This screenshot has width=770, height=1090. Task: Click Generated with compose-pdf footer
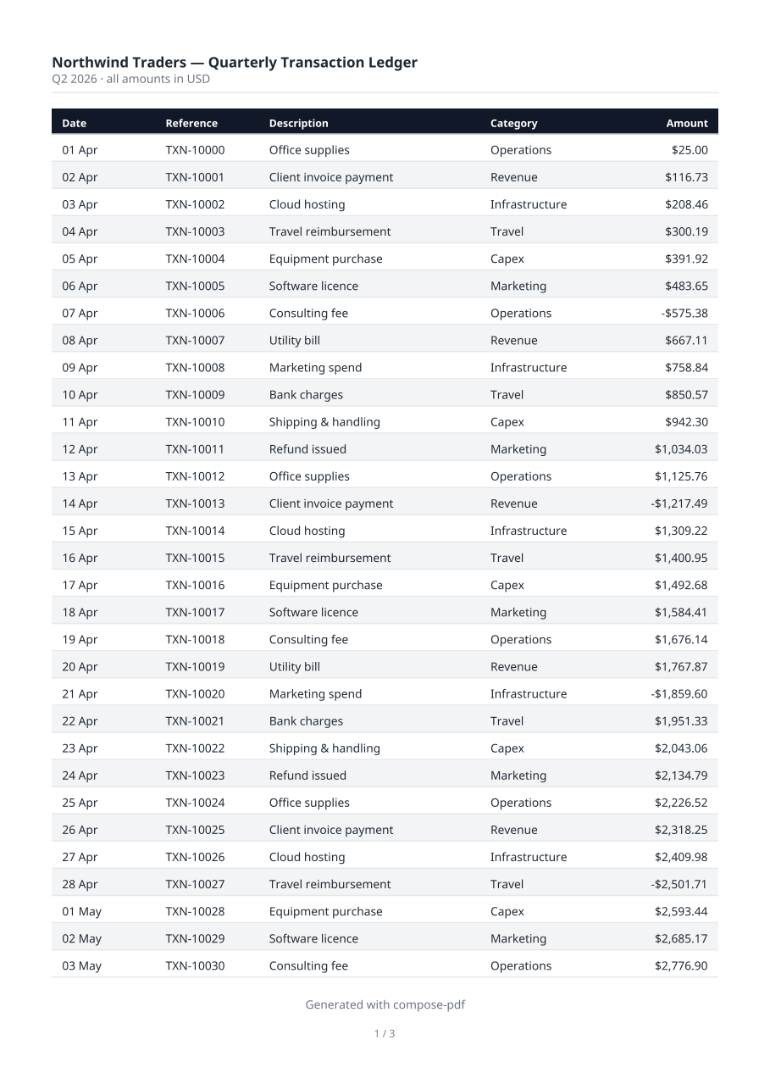[x=385, y=1004]
